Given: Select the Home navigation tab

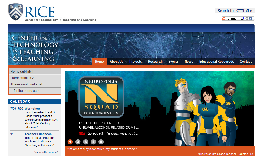Looking at the screenshot, I should point(99,62).
